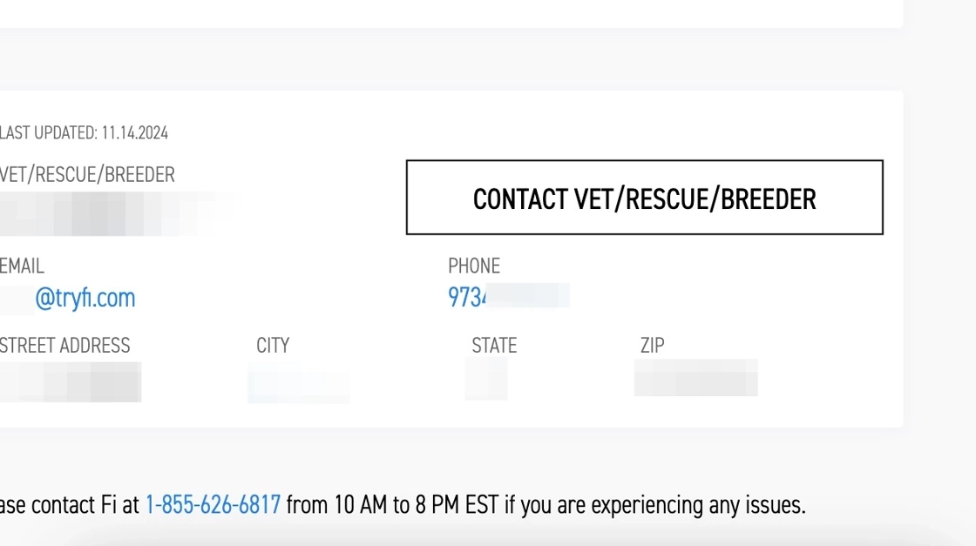The width and height of the screenshot is (976, 546).
Task: Click the ZIP label
Action: 653,346
